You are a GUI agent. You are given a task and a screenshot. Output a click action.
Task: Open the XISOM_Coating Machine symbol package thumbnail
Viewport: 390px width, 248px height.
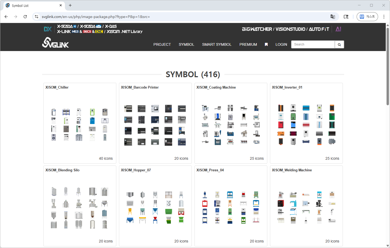(231, 125)
